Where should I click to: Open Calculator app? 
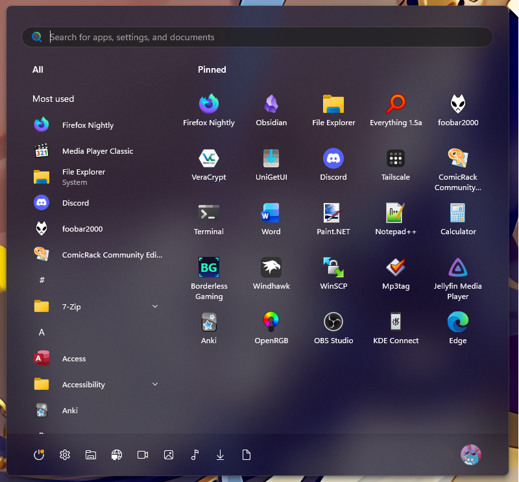point(458,219)
